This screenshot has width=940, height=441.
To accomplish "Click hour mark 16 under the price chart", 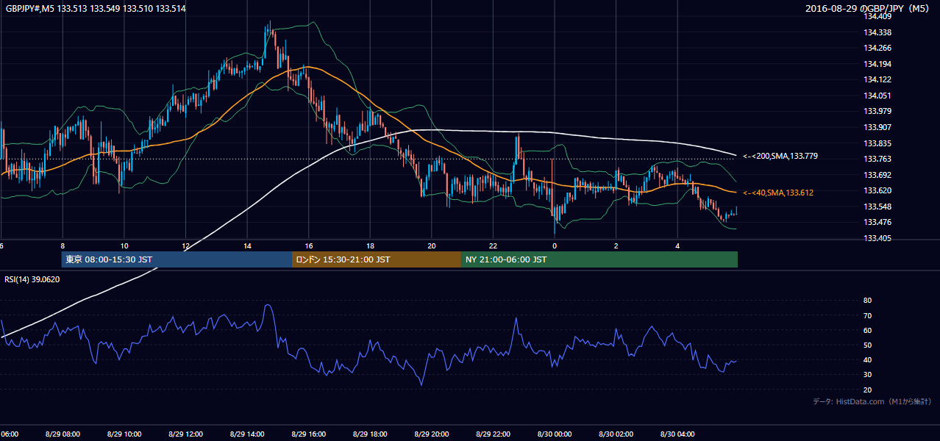I will pyautogui.click(x=309, y=245).
